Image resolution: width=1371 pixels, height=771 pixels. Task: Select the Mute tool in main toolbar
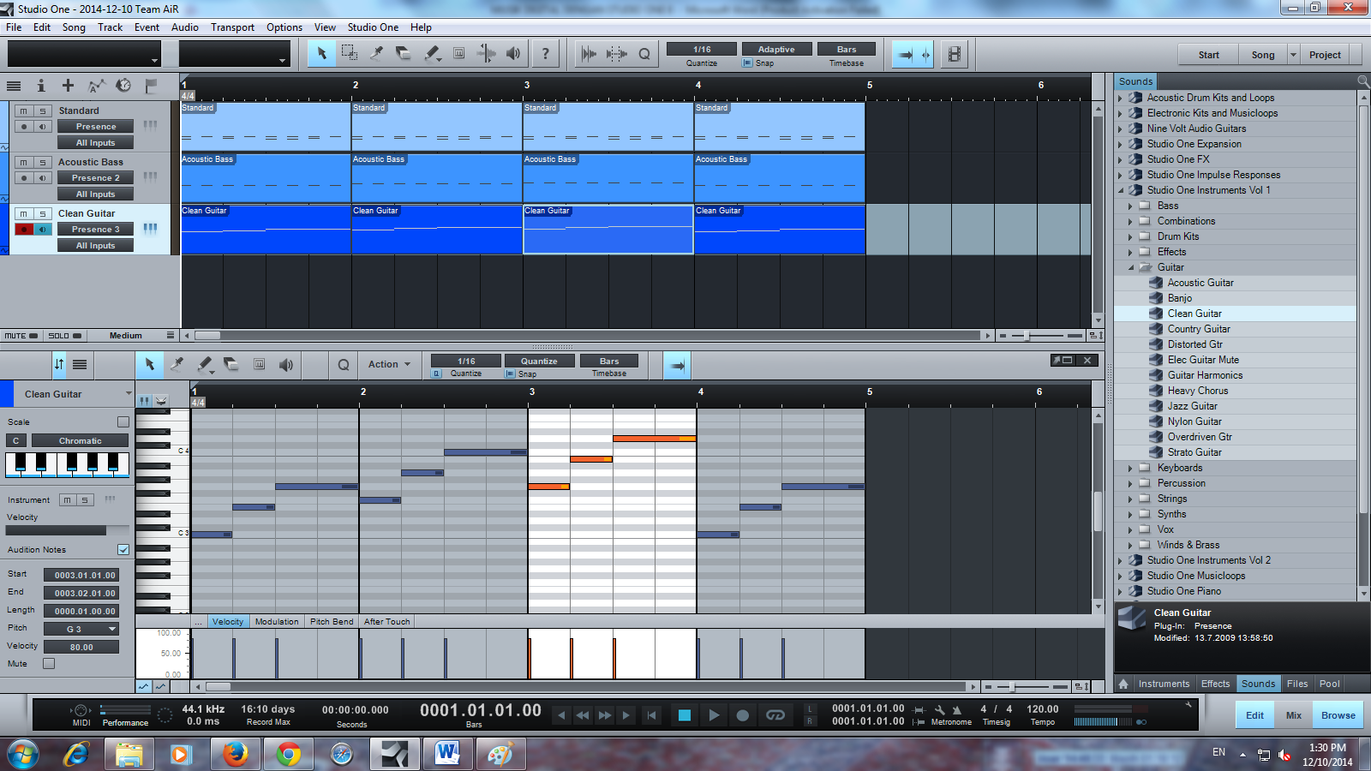pyautogui.click(x=459, y=53)
